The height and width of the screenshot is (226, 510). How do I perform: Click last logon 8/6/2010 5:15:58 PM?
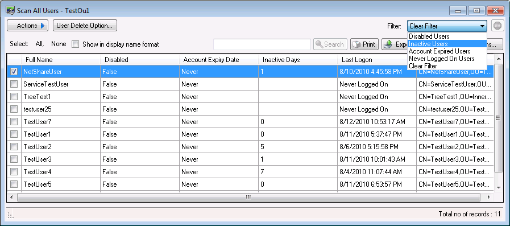377,147
